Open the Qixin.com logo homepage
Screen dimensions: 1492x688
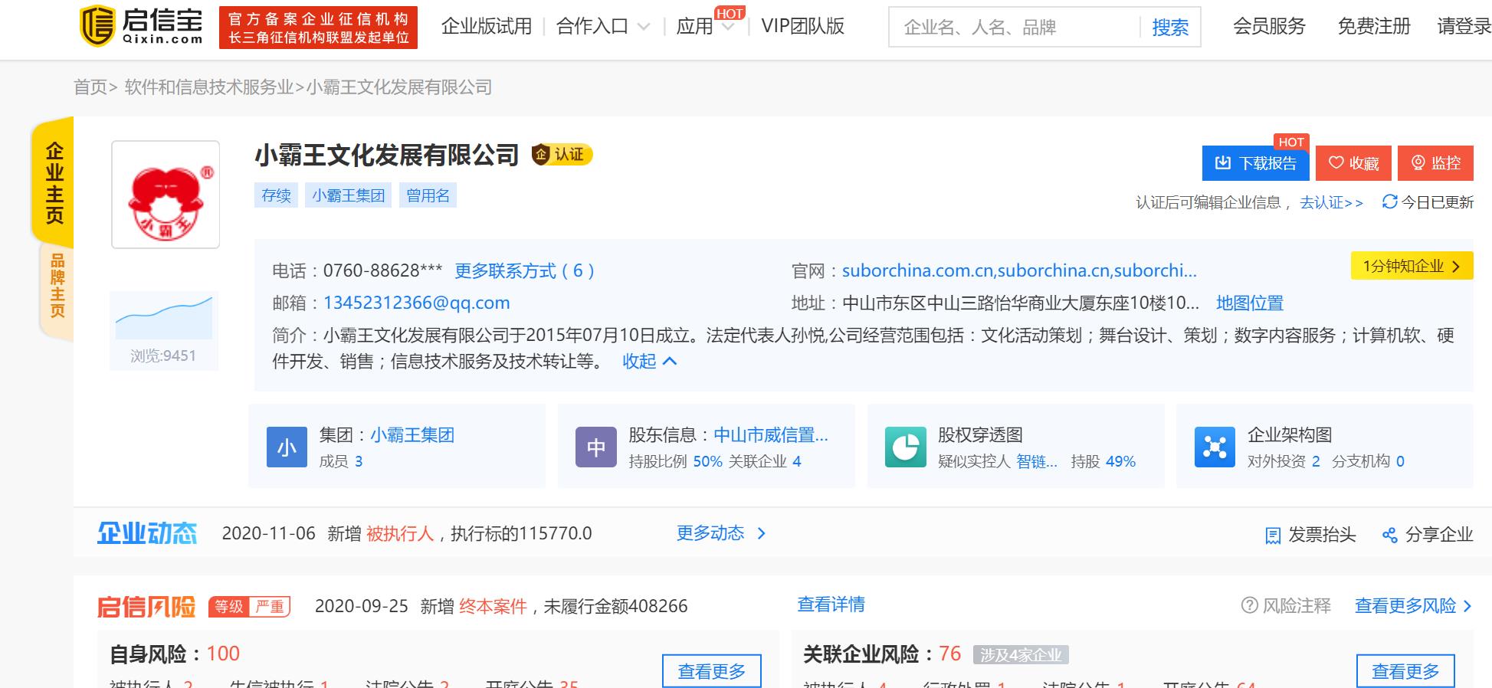click(x=142, y=27)
